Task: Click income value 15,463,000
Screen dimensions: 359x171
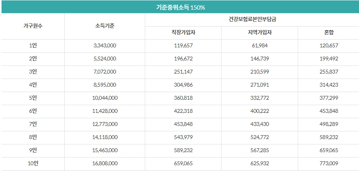Action: [105, 150]
